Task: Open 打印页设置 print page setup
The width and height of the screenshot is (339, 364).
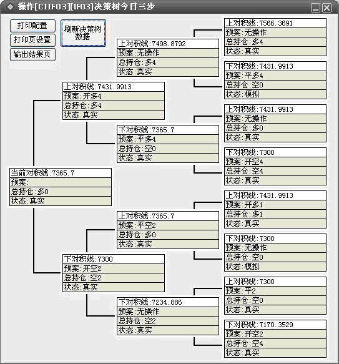Action: coord(32,40)
